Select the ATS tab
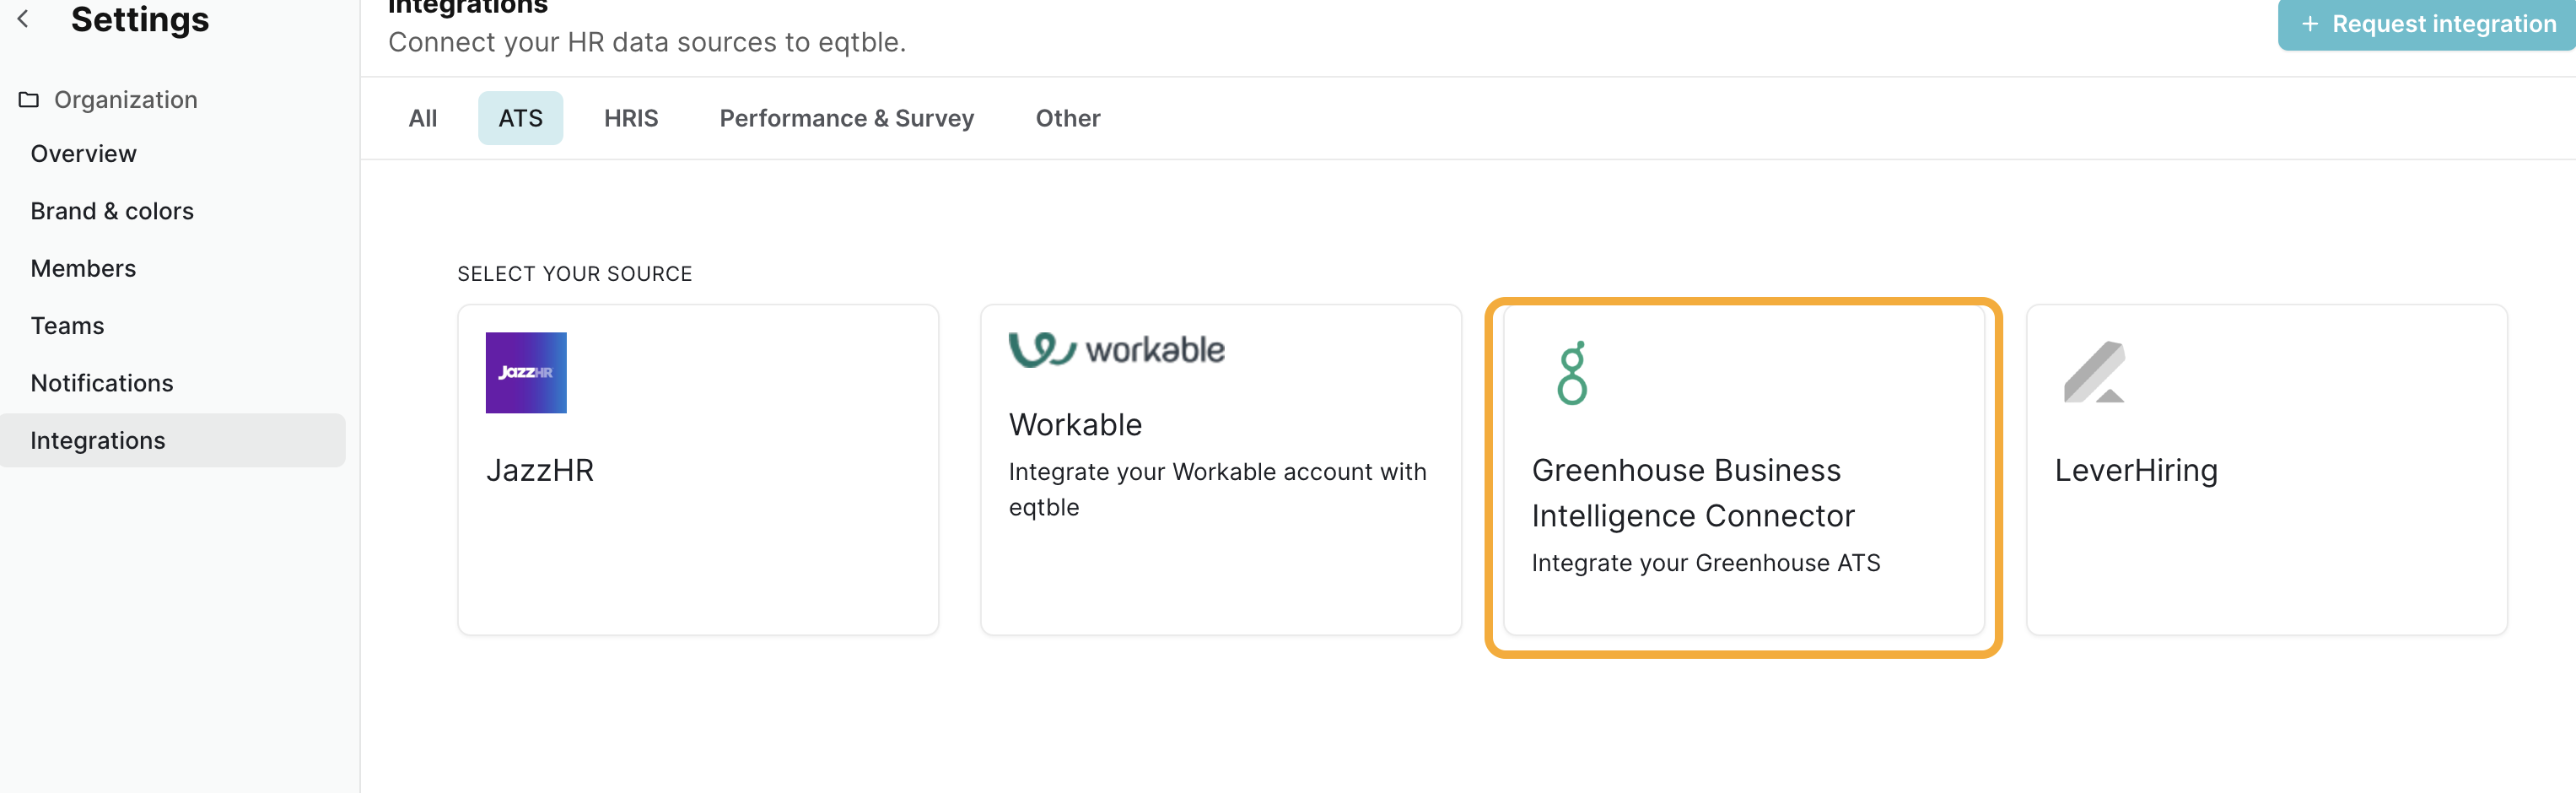This screenshot has height=793, width=2576. point(520,118)
